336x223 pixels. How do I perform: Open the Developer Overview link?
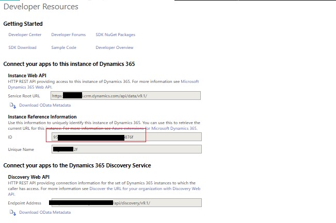pyautogui.click(x=115, y=47)
